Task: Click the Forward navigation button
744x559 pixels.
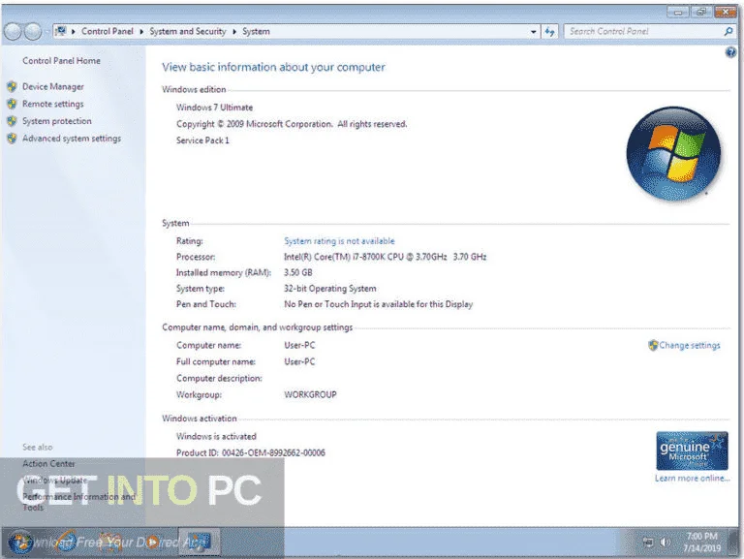Action: pos(33,32)
